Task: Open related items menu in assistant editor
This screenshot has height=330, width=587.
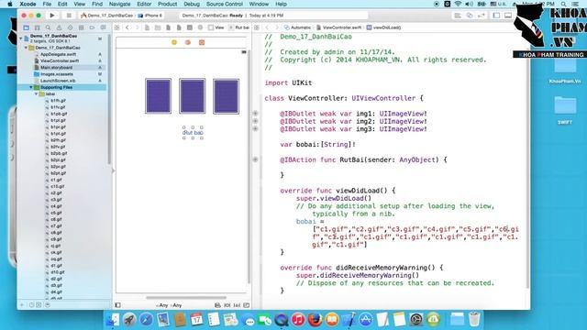Action: (x=257, y=27)
